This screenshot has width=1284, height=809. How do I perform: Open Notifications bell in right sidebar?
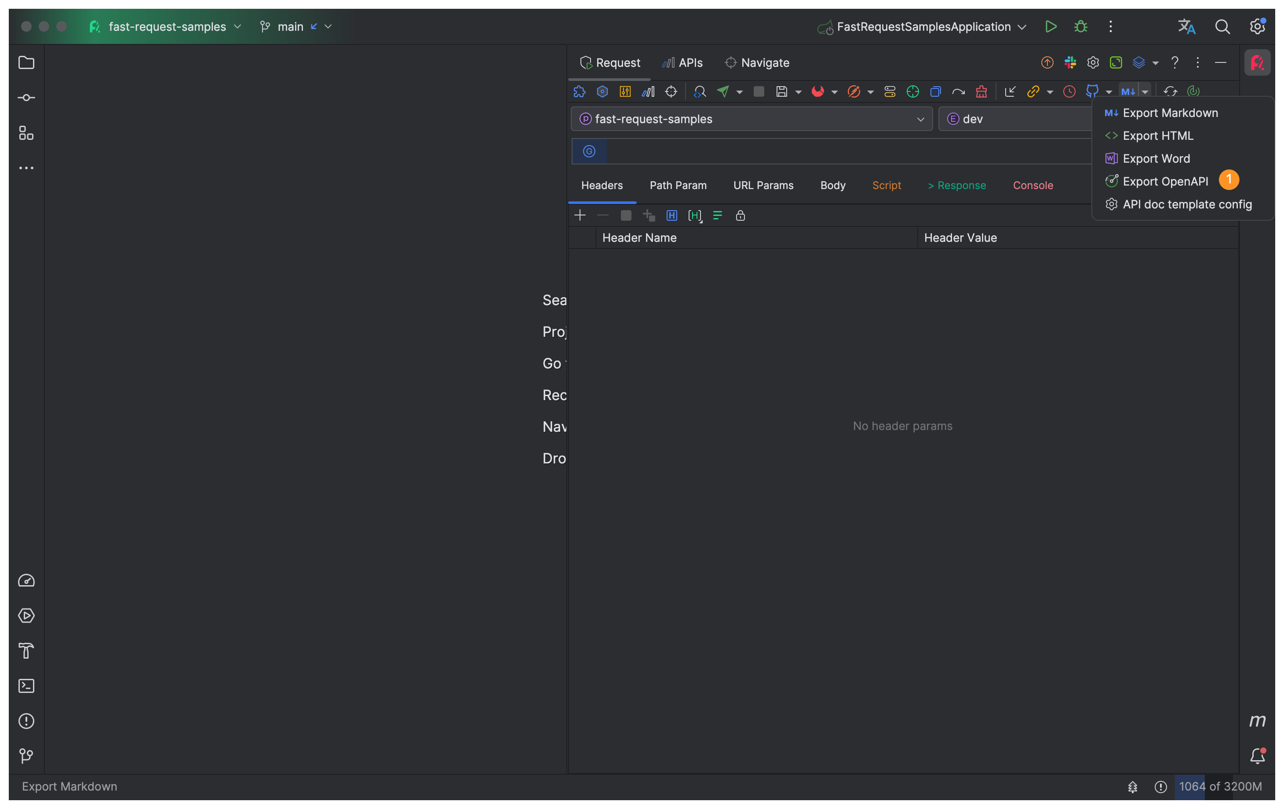pos(1257,756)
